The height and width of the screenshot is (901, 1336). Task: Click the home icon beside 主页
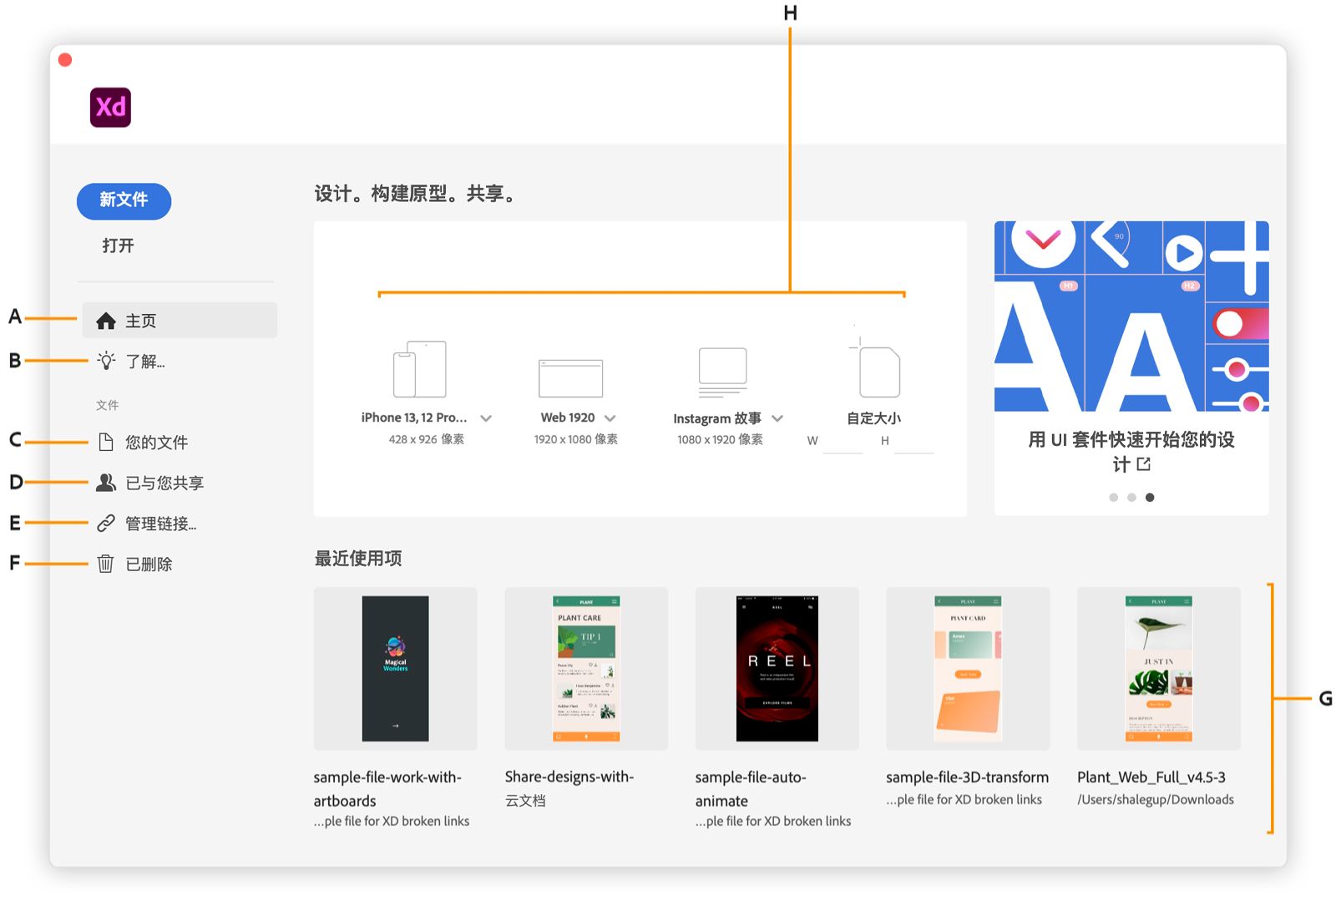(x=106, y=321)
